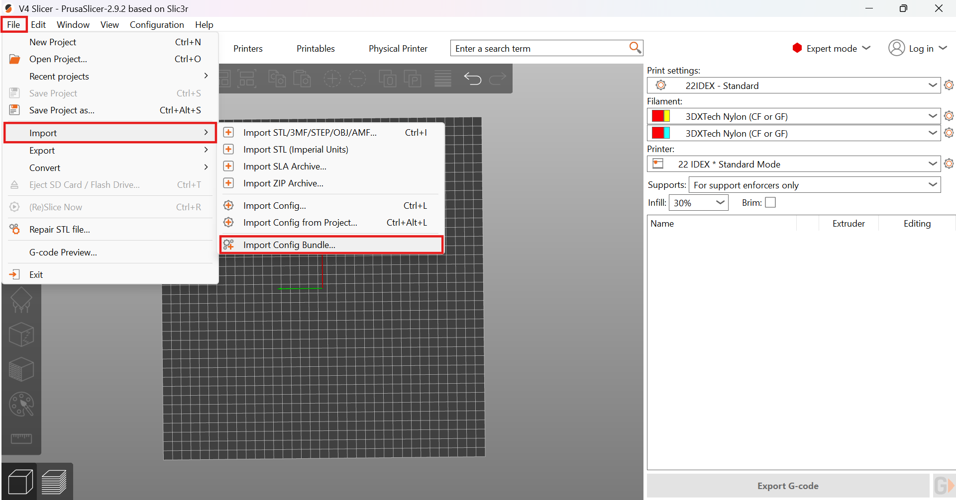Expand the Recent projects submenu
This screenshot has width=956, height=500.
[x=110, y=76]
